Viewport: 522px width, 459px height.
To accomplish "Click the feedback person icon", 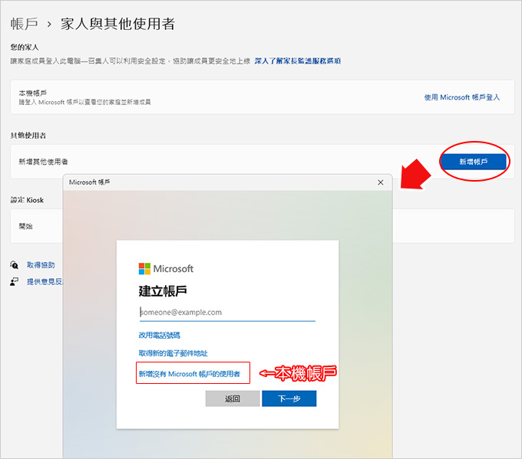I will 14,282.
